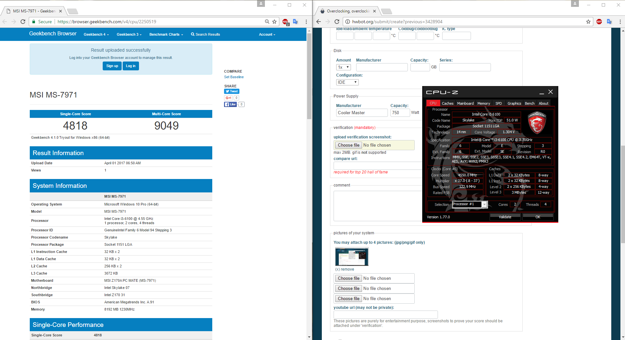Open Google Translate extension in hwbot window

click(x=609, y=22)
